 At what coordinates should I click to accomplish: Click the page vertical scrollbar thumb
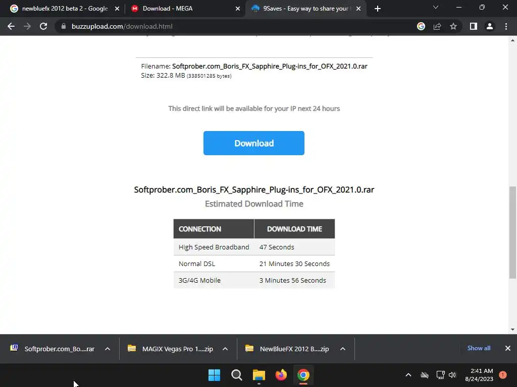point(513,232)
